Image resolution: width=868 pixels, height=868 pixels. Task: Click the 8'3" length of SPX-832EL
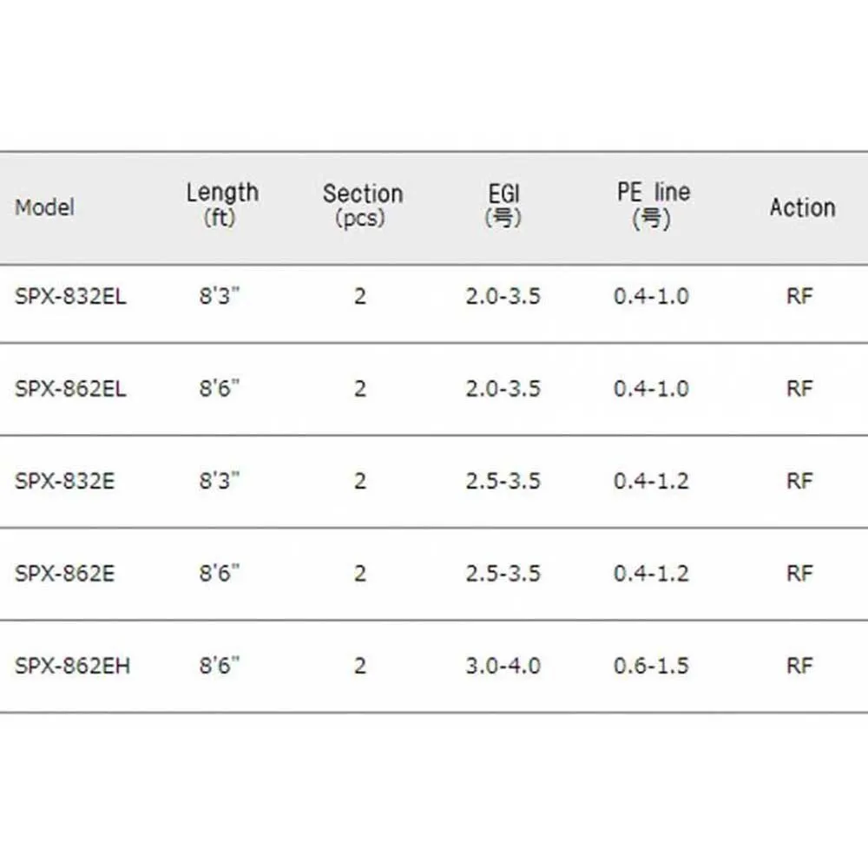[x=219, y=297]
